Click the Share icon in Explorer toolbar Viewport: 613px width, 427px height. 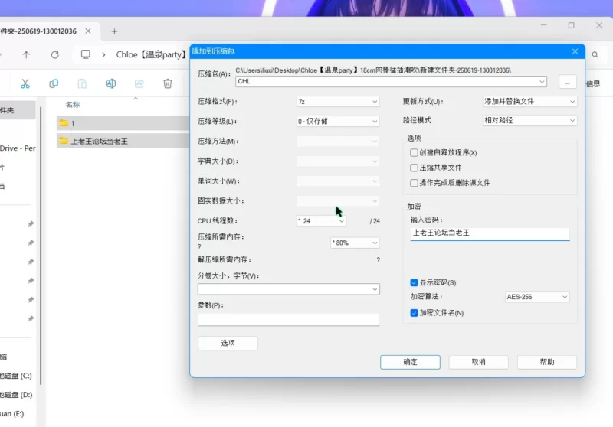[139, 83]
